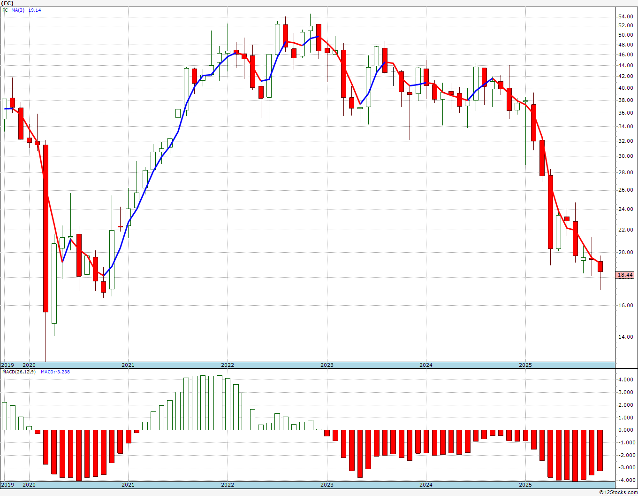Click the 34.00 price axis label
This screenshot has width=638, height=496.
[625, 127]
